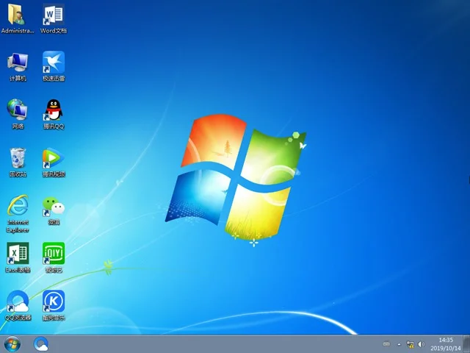Launch the 爱奇艺 iQIYI shortcut

(x=54, y=257)
